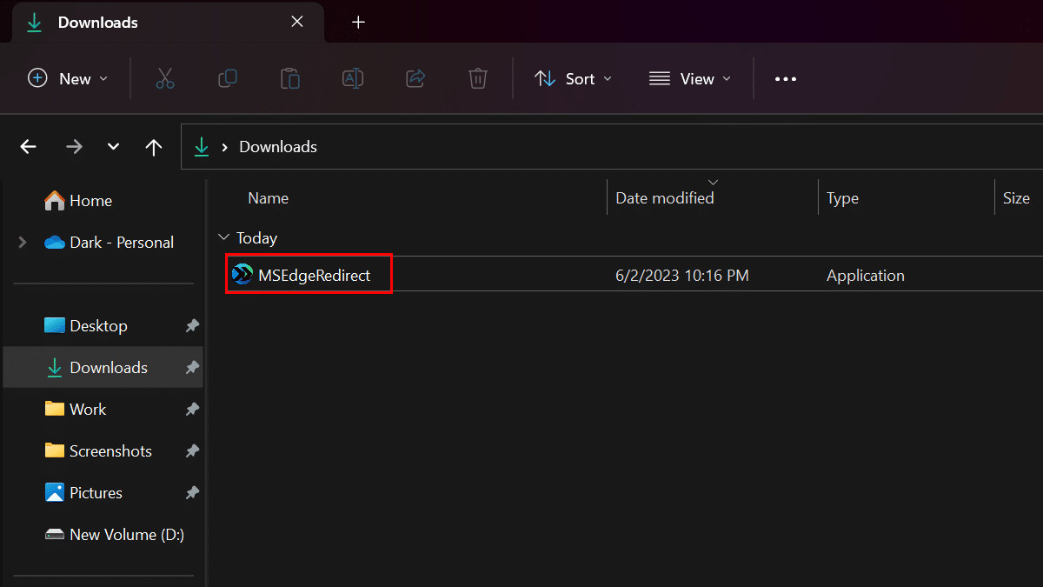Navigate back with the left arrow
Image resolution: width=1043 pixels, height=587 pixels.
pos(29,147)
